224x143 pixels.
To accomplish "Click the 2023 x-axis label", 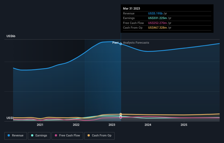I will click(x=112, y=125).
